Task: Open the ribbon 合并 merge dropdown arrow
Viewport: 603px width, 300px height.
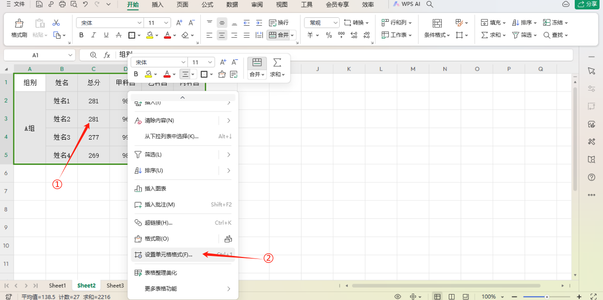Action: click(293, 35)
